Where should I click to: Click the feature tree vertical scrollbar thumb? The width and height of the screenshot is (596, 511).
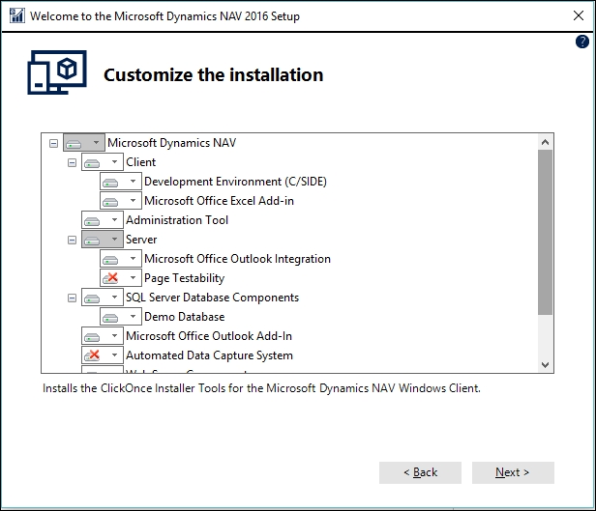(x=545, y=232)
